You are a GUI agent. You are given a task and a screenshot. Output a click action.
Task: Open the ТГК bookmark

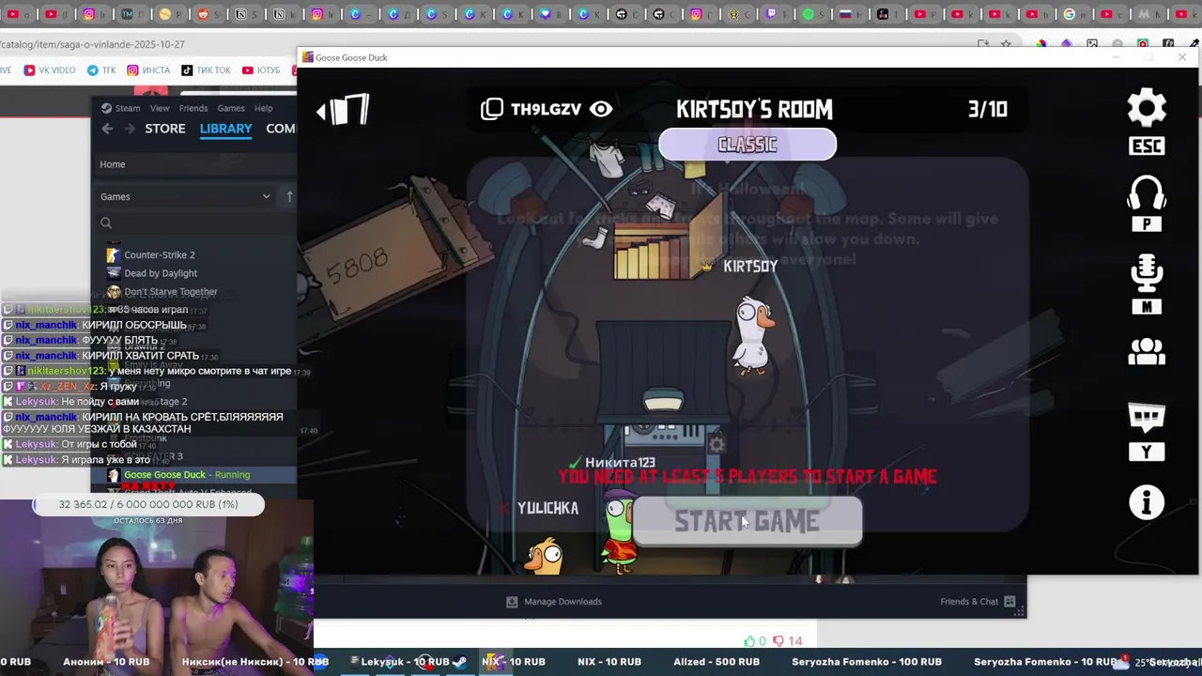coord(101,70)
